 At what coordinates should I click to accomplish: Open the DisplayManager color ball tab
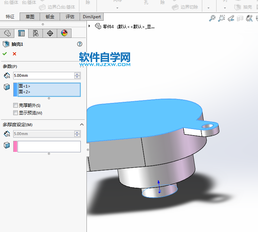(x=64, y=33)
